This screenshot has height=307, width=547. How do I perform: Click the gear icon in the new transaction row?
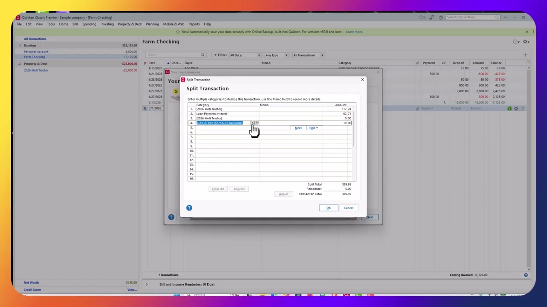[x=516, y=108]
